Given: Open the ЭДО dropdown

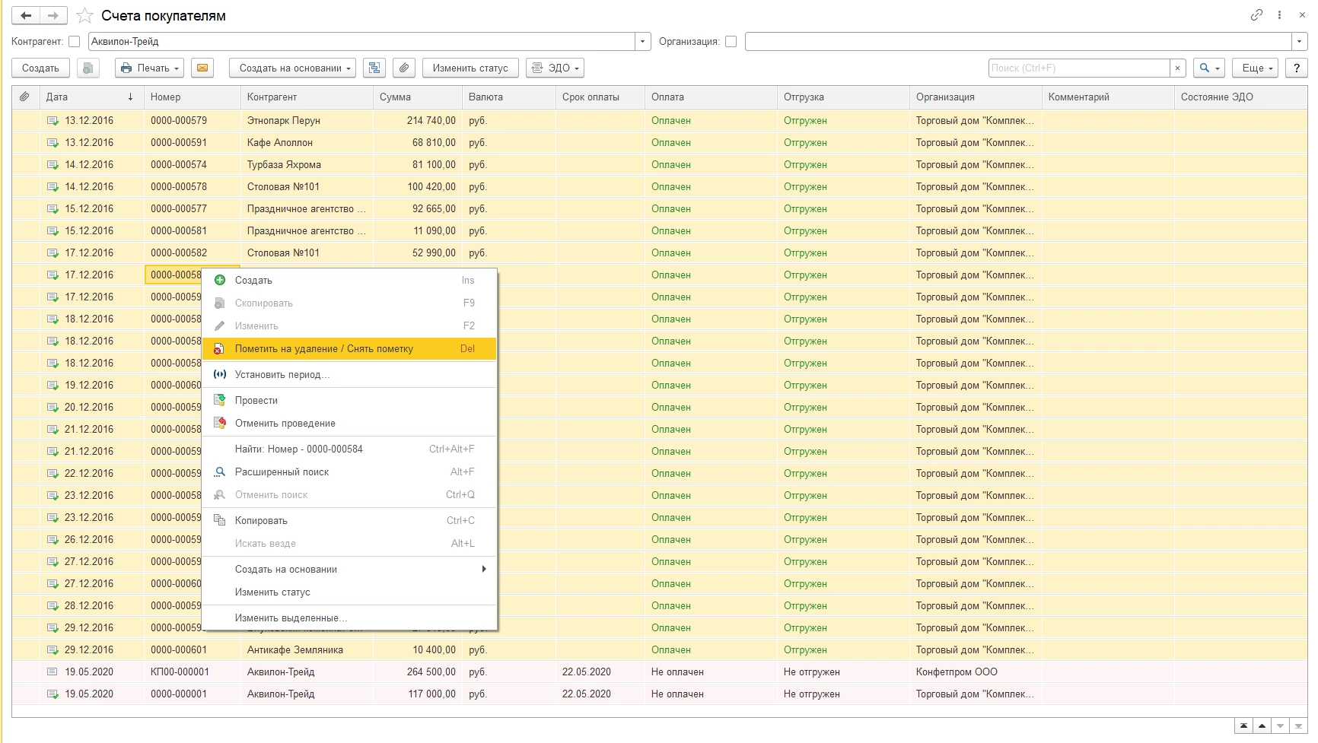Looking at the screenshot, I should pos(555,68).
